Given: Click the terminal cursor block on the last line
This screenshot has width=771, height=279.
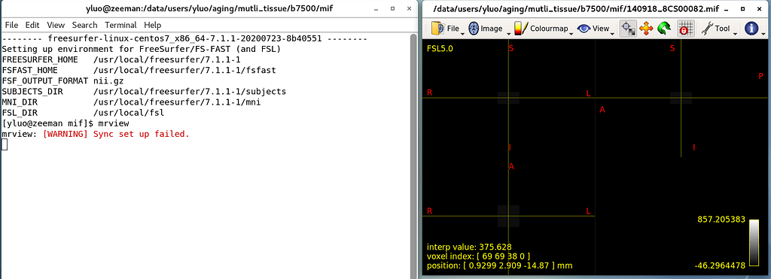Looking at the screenshot, I should point(5,144).
